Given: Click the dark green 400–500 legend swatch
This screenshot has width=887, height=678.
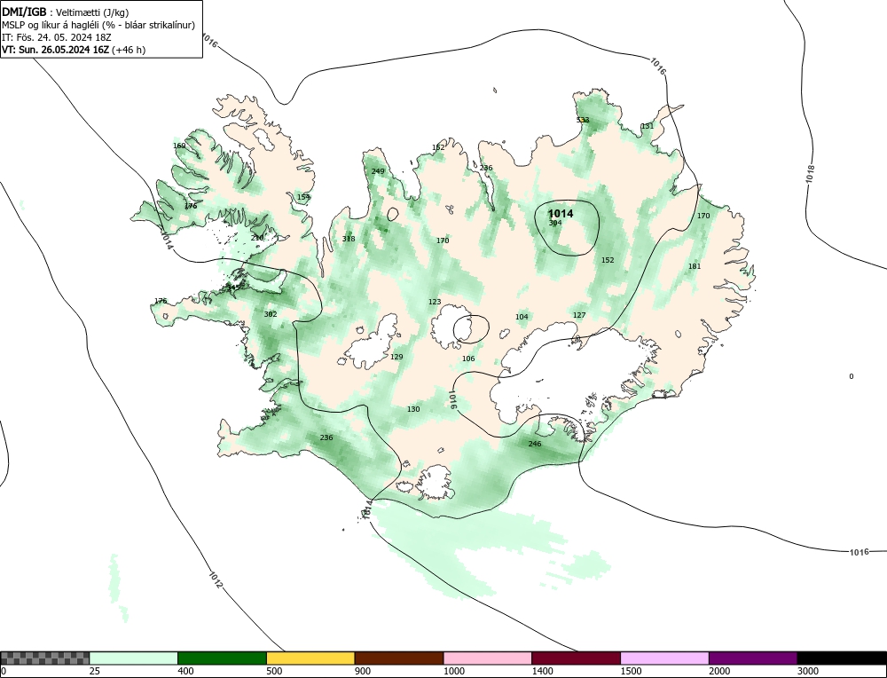Looking at the screenshot, I should click(222, 658).
